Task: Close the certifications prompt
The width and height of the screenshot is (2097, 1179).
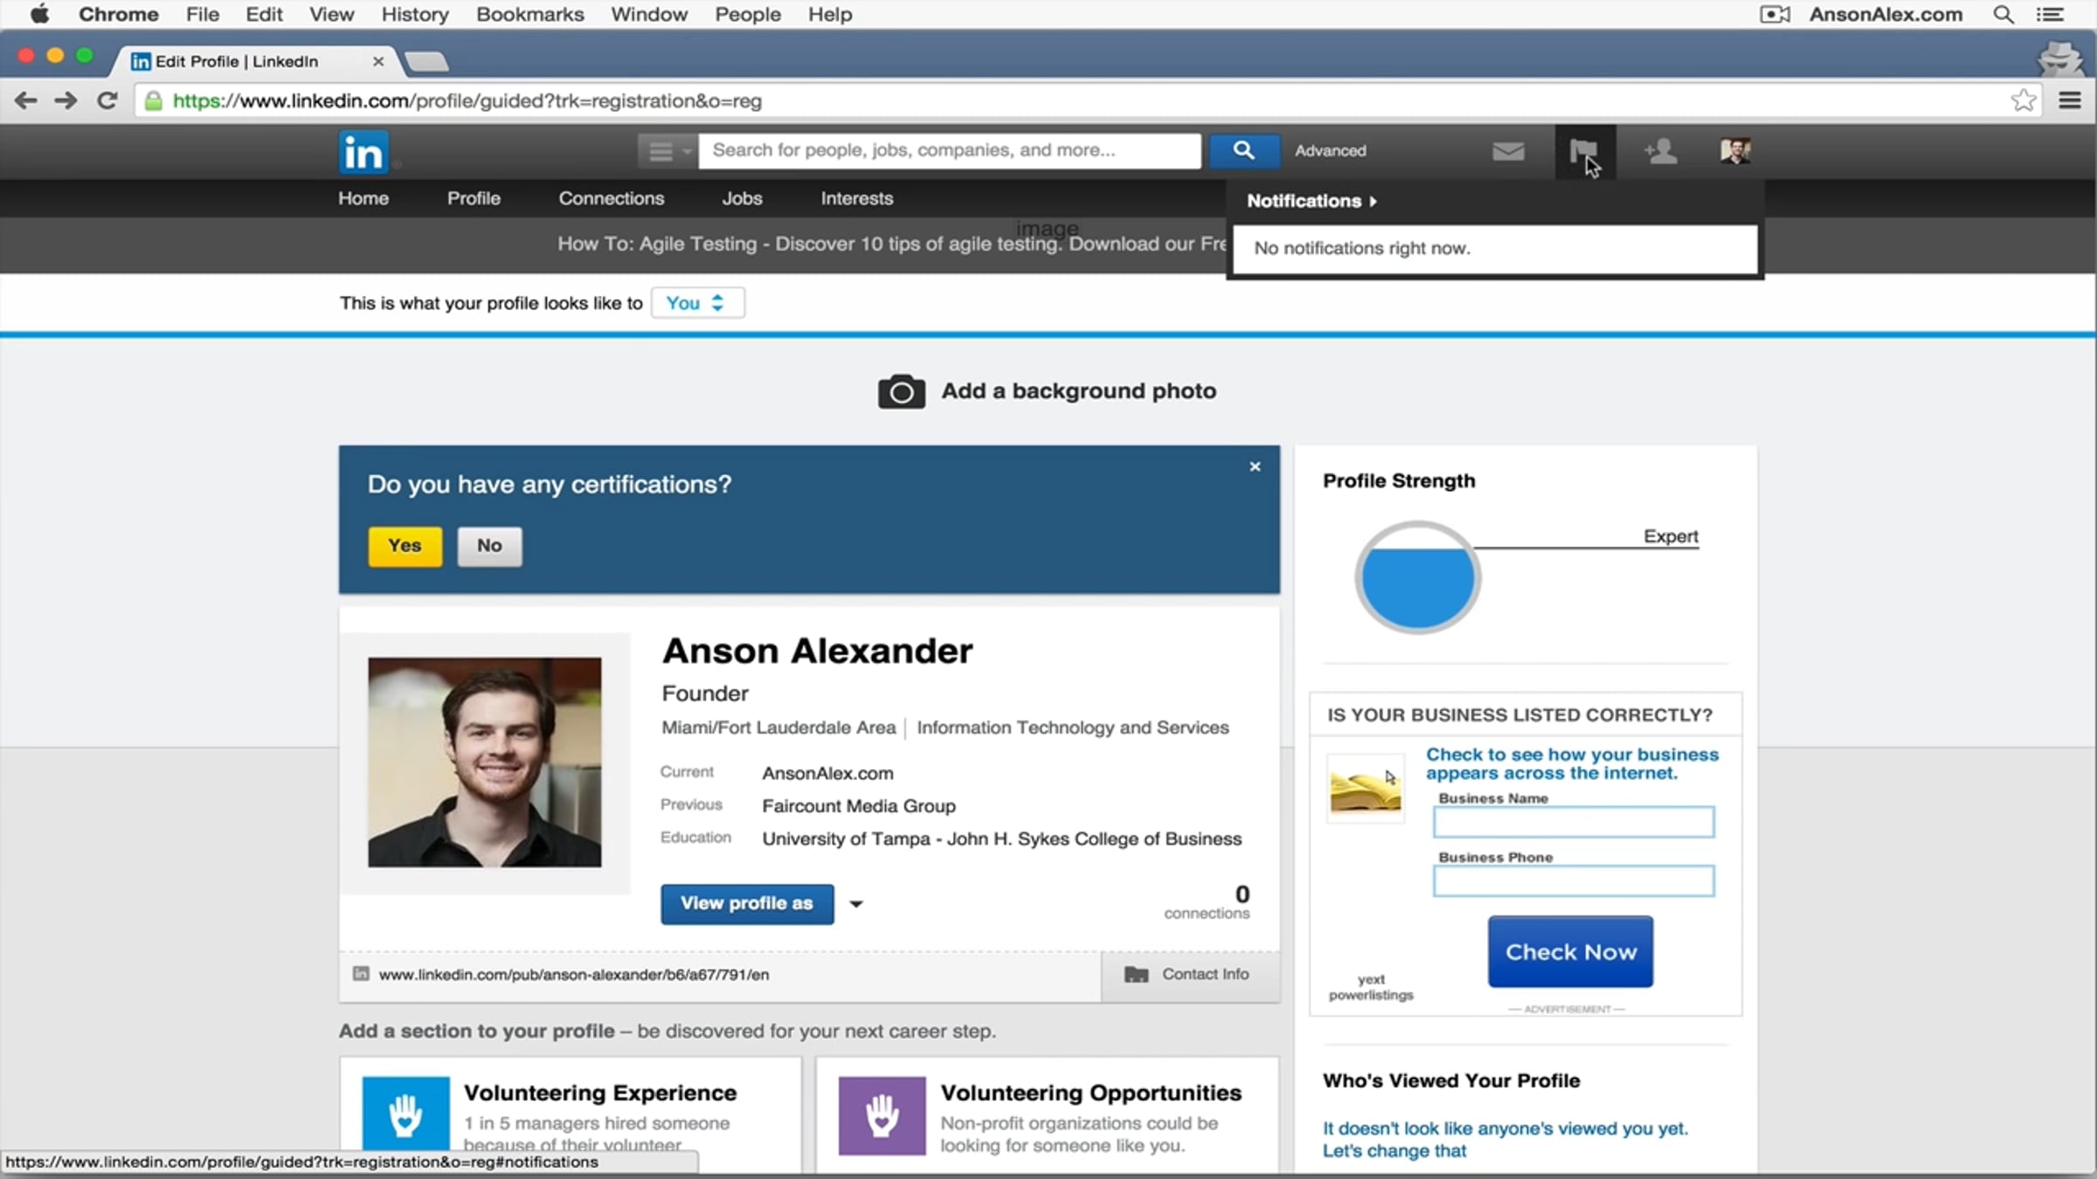Action: (x=1255, y=466)
